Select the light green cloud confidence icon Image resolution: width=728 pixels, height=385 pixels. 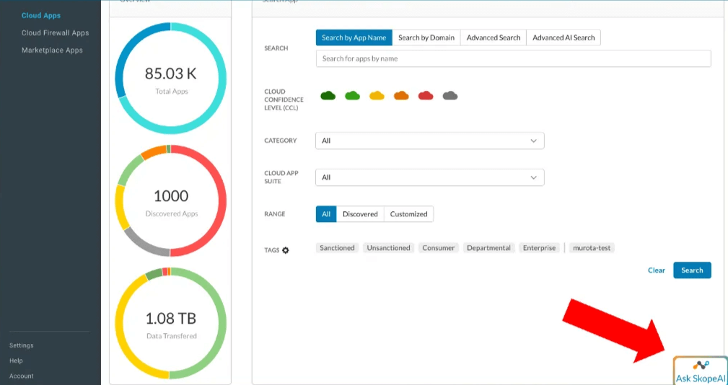[352, 96]
